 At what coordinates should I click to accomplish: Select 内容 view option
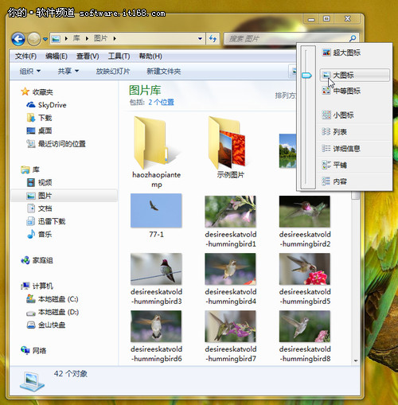355,181
